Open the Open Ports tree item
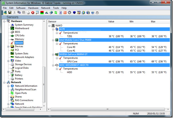Image resolution: width=173 pixels, height=118 pixels. click(21, 93)
